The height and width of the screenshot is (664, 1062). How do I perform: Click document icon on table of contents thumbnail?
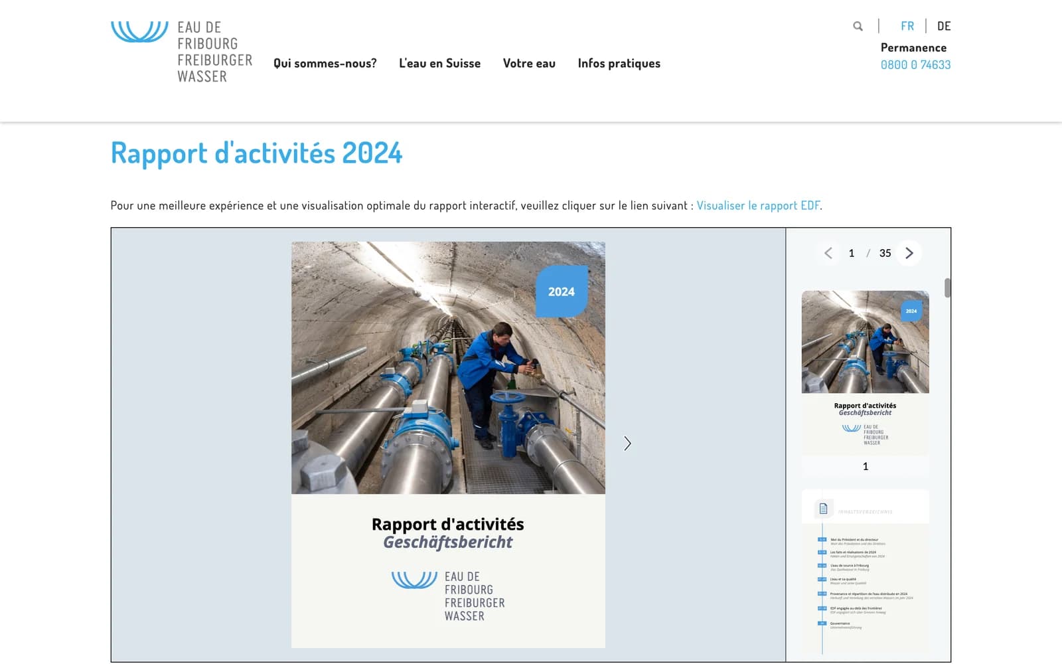pyautogui.click(x=823, y=509)
